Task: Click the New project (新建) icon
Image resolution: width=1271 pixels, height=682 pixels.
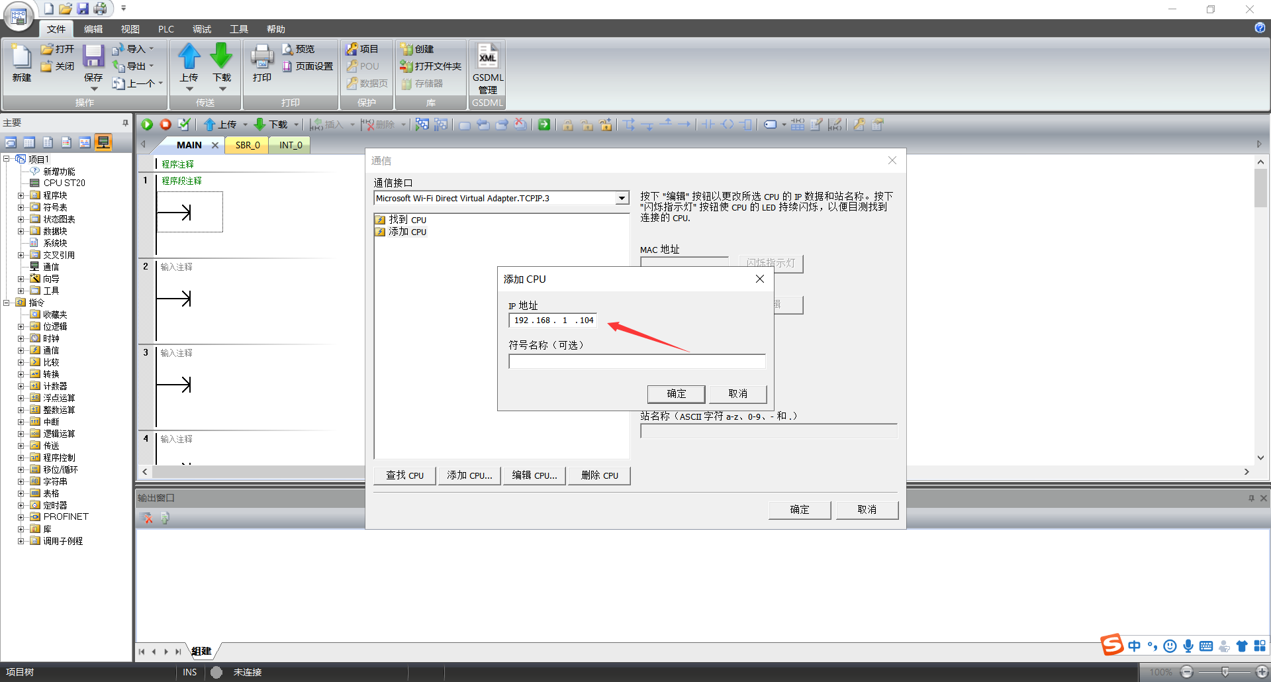Action: pyautogui.click(x=21, y=63)
